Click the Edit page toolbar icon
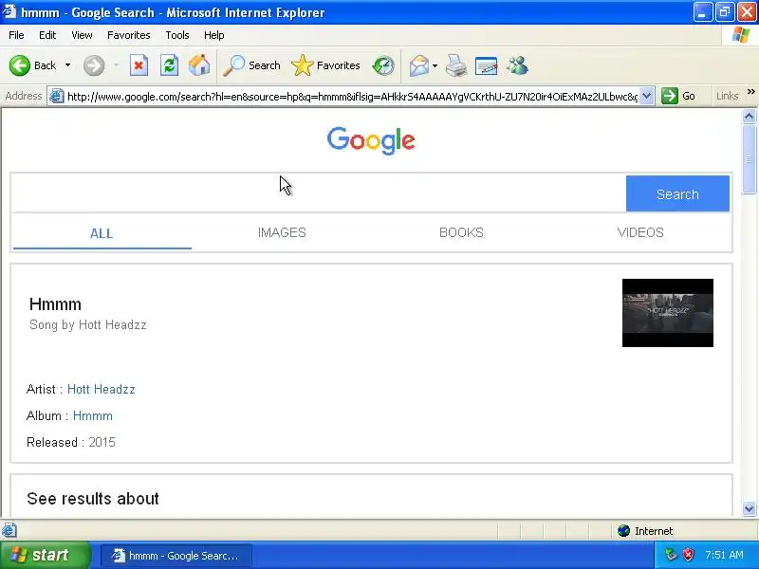 point(487,65)
